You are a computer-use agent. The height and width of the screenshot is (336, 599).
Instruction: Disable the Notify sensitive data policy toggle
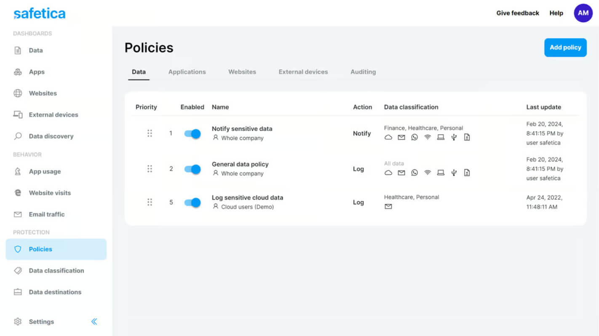click(x=193, y=134)
